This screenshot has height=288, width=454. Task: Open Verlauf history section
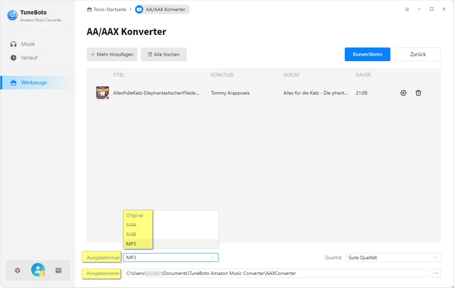[x=29, y=58]
